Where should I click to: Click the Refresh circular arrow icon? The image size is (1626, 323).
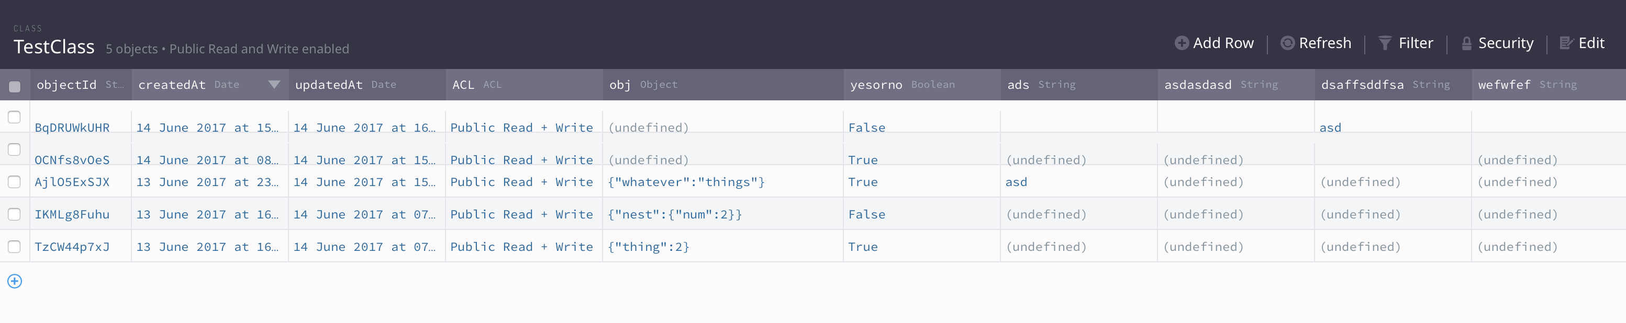pos(1287,43)
